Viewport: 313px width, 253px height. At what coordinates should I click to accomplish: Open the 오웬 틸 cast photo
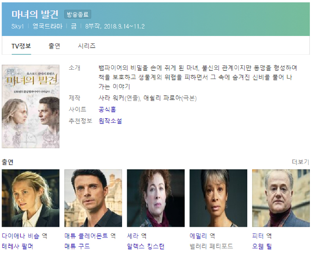(x=281, y=198)
